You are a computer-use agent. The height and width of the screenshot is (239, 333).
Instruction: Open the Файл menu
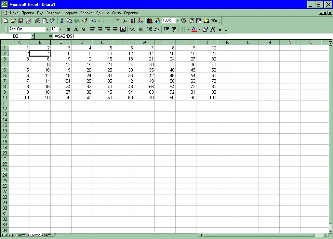point(13,13)
